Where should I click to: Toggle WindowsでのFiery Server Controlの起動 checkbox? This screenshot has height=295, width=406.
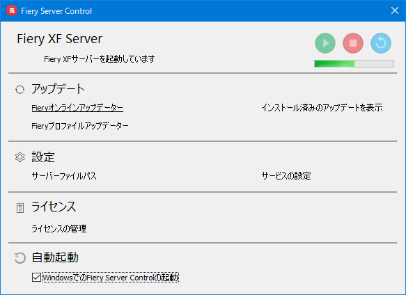(36, 278)
